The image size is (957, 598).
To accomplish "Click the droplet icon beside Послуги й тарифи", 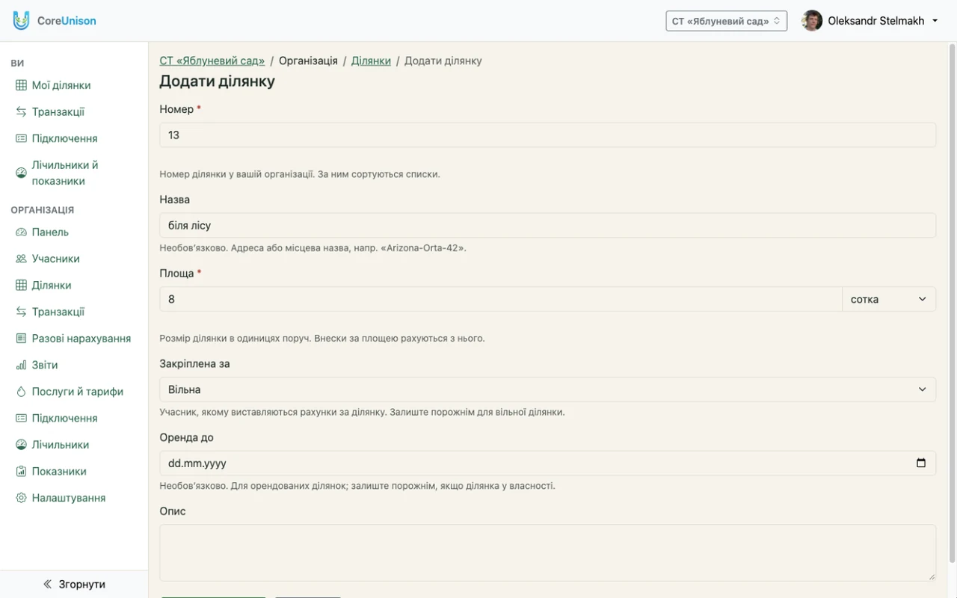I will pyautogui.click(x=21, y=391).
